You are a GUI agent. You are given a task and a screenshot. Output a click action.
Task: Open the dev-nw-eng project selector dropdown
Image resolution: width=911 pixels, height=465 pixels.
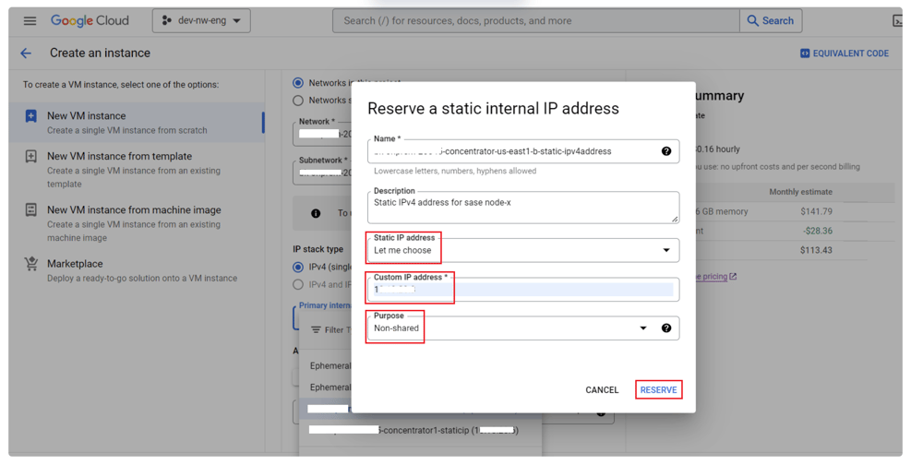[x=201, y=20]
